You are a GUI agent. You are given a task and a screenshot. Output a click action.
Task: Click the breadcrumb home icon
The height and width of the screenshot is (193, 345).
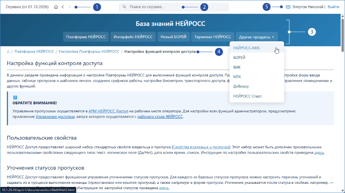coord(8,52)
